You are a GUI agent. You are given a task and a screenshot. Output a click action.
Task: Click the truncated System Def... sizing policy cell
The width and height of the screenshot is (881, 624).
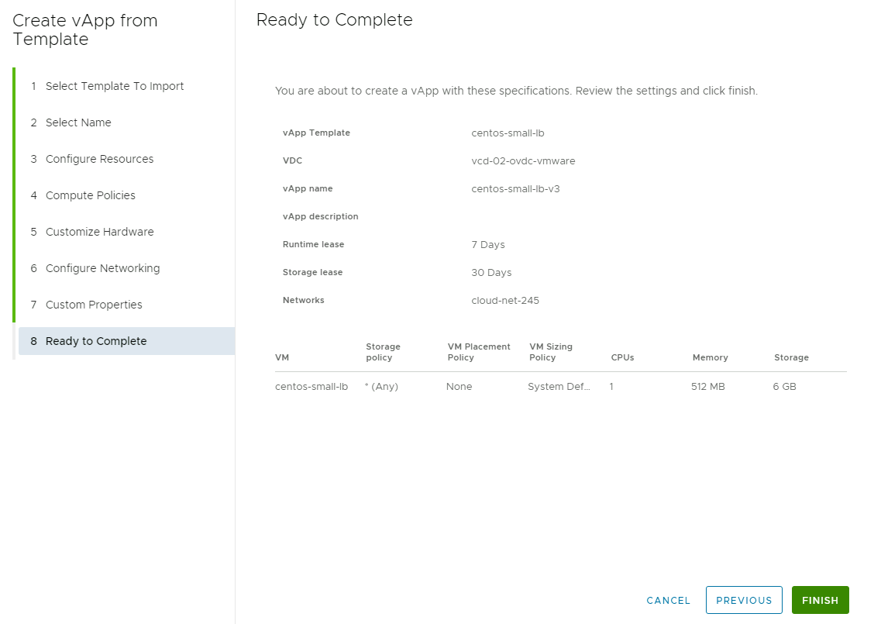pos(559,386)
